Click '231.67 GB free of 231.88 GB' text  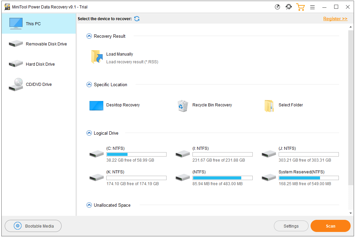point(219,160)
